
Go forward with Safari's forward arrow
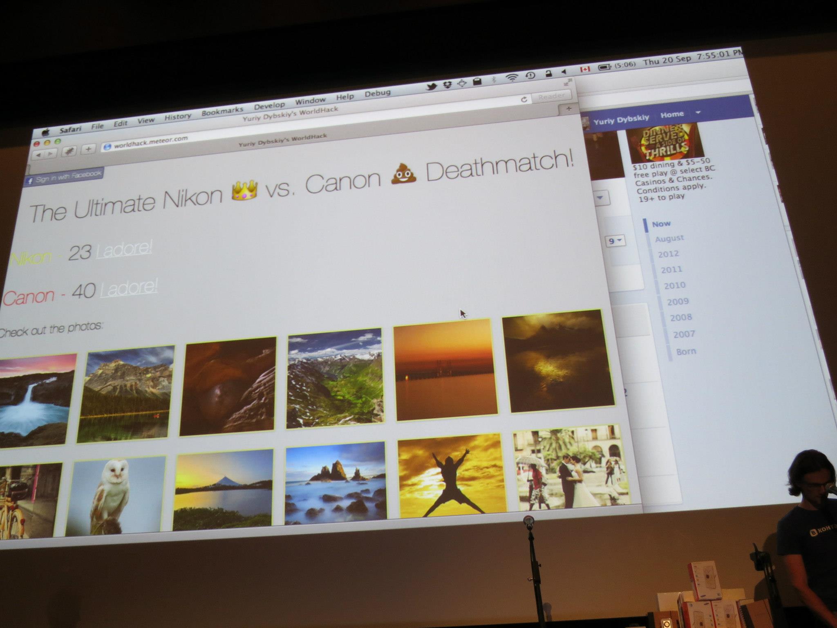(x=50, y=154)
